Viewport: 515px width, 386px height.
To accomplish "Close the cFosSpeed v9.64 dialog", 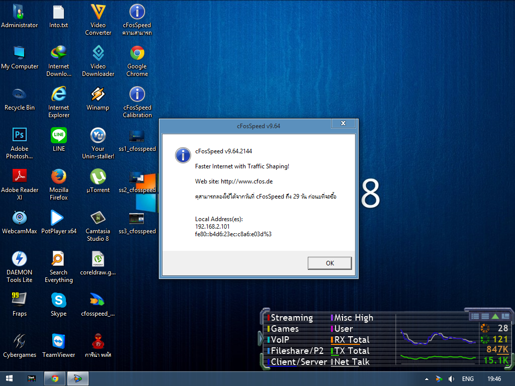I will pos(343,123).
